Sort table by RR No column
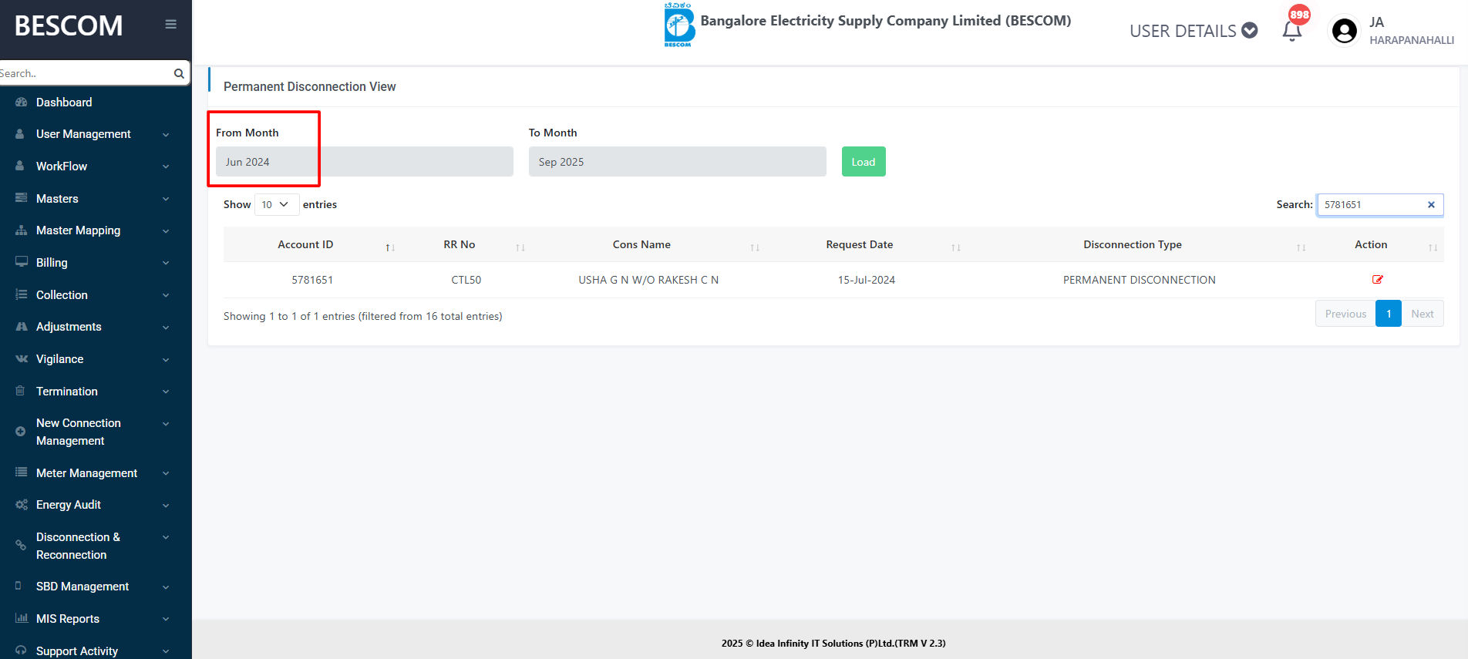The image size is (1468, 659). [520, 247]
